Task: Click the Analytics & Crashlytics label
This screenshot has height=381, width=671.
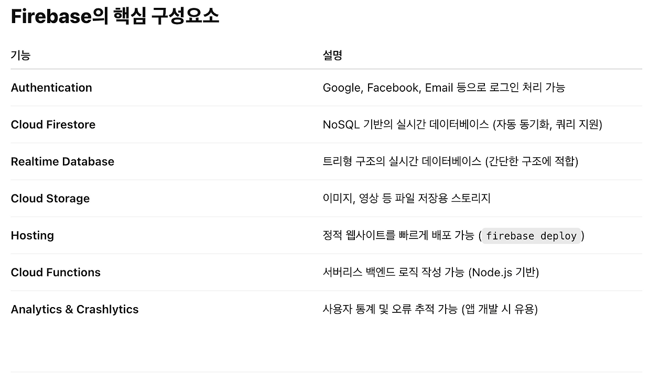Action: point(74,309)
